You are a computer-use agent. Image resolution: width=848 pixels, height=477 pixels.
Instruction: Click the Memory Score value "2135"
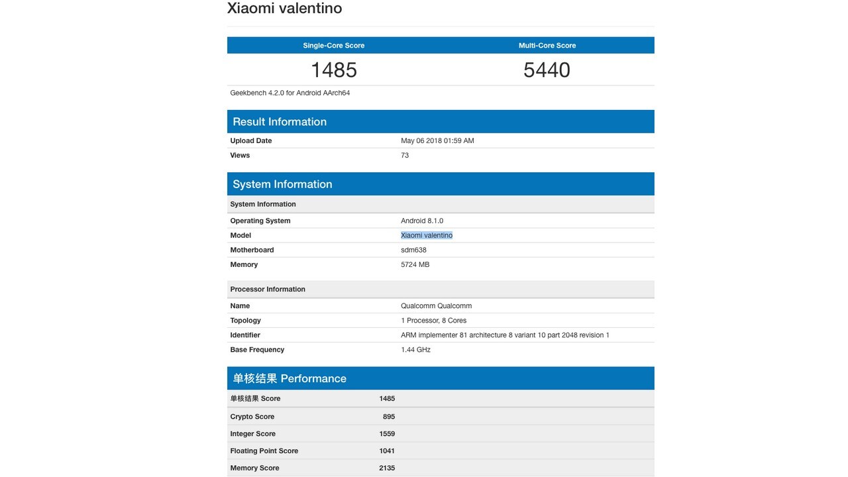tap(387, 468)
